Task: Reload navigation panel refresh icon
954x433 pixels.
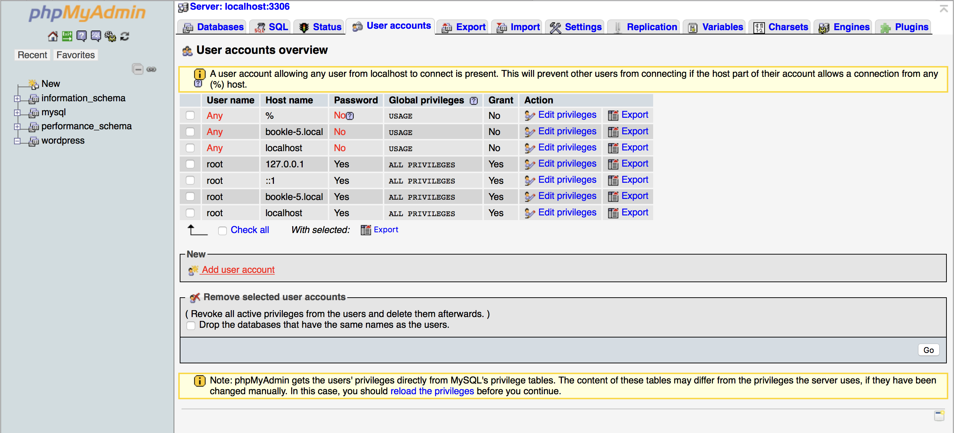Action: tap(125, 36)
